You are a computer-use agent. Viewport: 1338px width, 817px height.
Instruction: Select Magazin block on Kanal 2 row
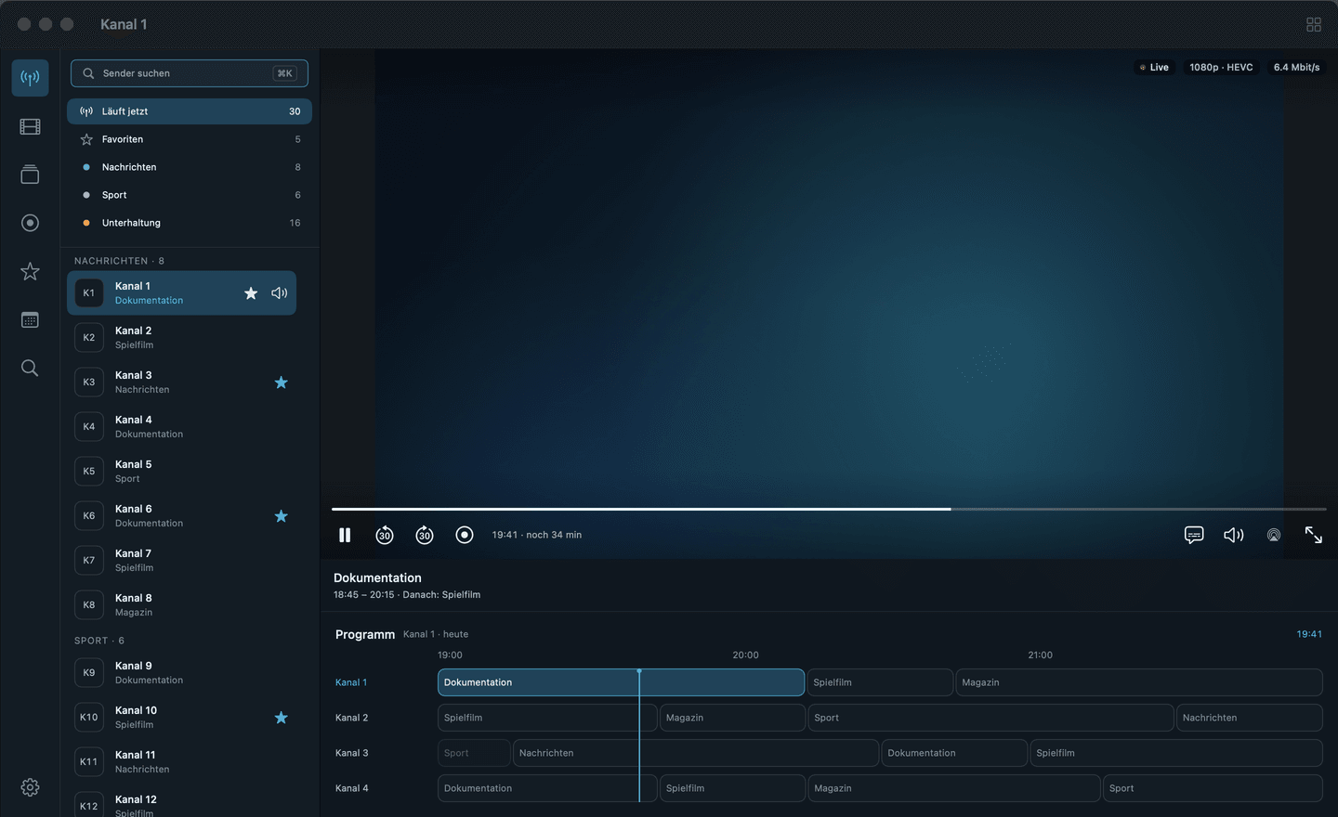click(732, 718)
